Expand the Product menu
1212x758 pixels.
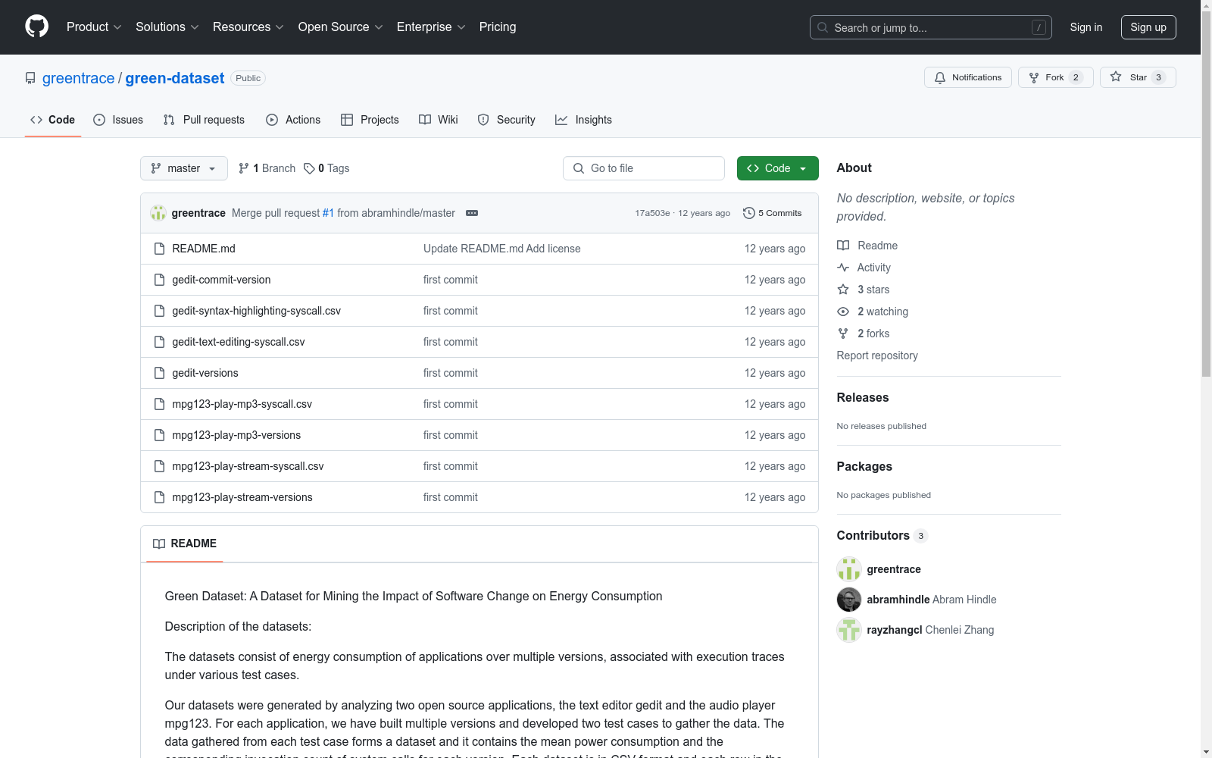tap(94, 27)
